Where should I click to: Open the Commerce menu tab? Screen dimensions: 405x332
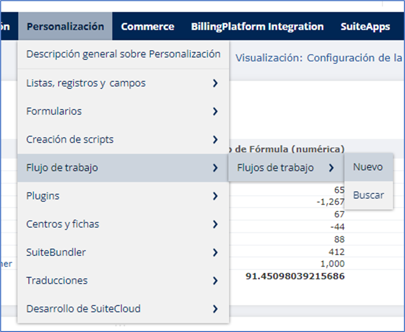(x=148, y=27)
